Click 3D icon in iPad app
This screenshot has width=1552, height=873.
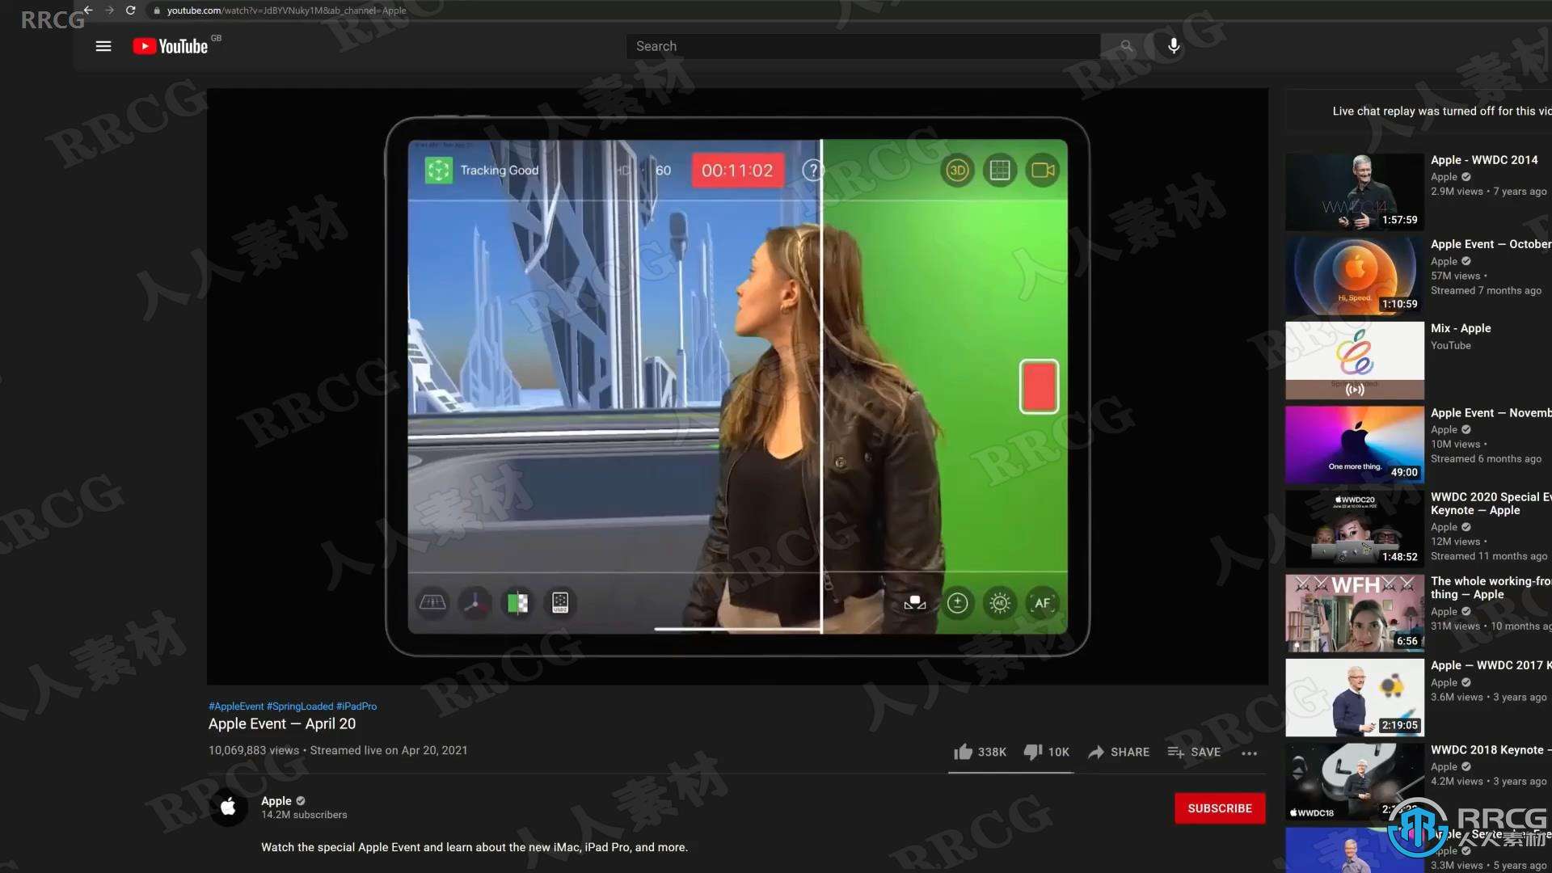tap(957, 171)
